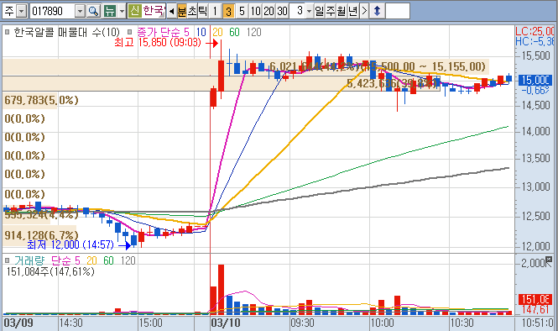Click 14,000 price axis label

[536, 131]
